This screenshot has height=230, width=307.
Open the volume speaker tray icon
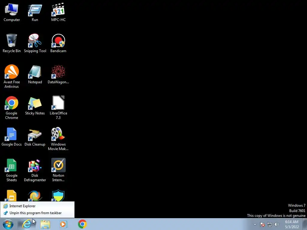click(277, 224)
